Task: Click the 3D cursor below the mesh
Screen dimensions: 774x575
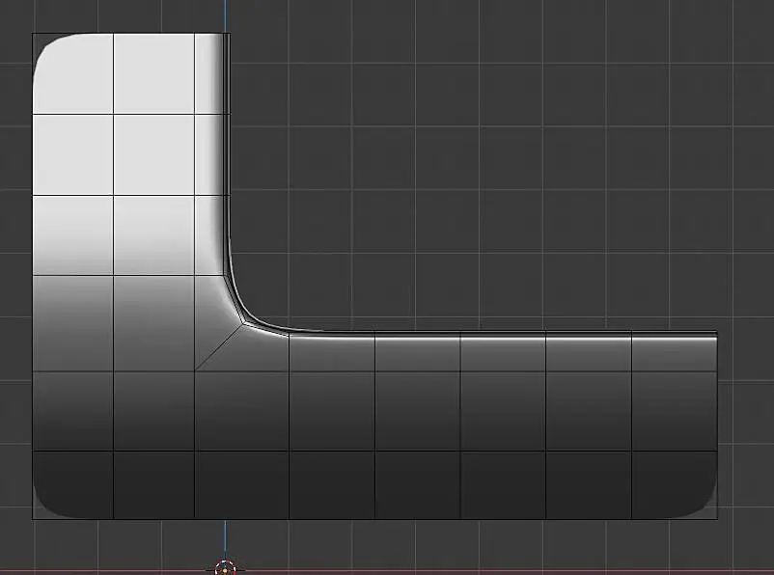Action: (x=225, y=569)
